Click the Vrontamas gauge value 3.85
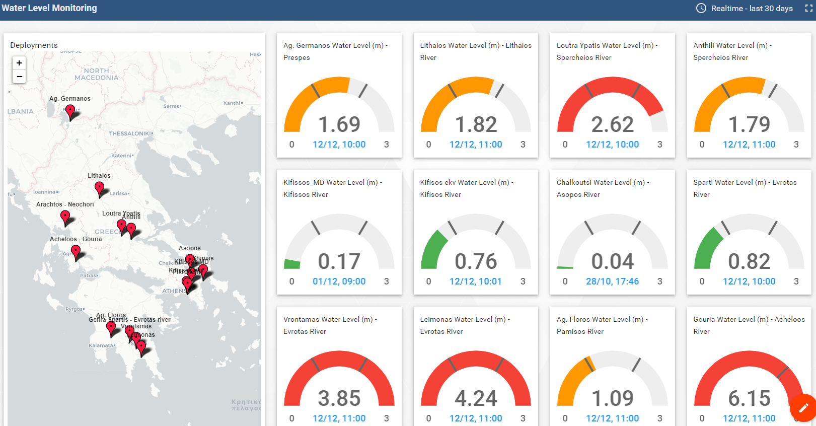 [x=339, y=398]
